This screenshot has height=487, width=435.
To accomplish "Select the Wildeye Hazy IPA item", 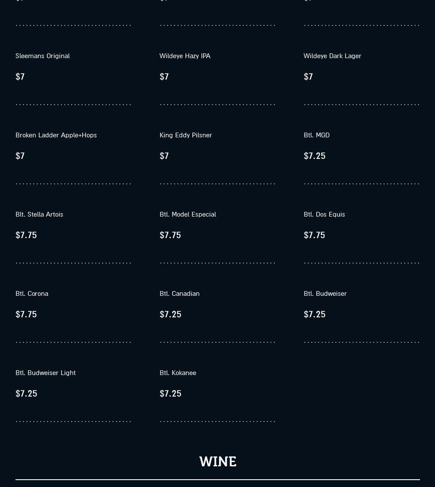I will 185,56.
